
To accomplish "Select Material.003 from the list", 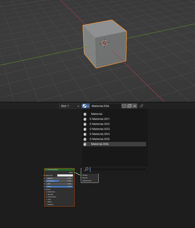I will tap(114, 129).
